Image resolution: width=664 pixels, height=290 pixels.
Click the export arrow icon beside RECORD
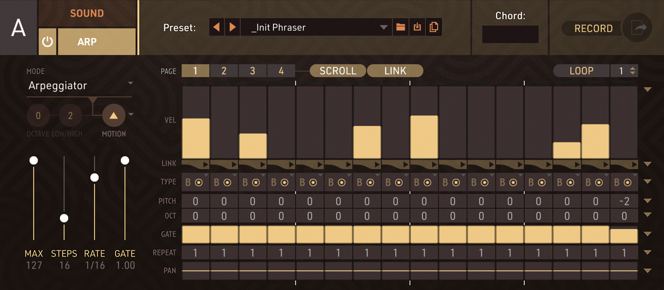(638, 28)
